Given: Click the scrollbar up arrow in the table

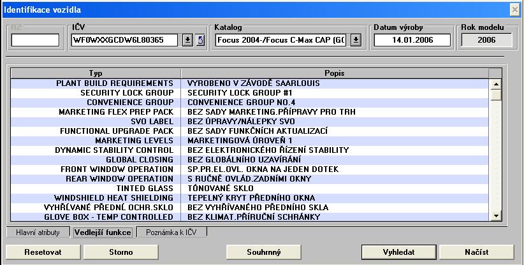Looking at the screenshot, I should click(x=495, y=83).
